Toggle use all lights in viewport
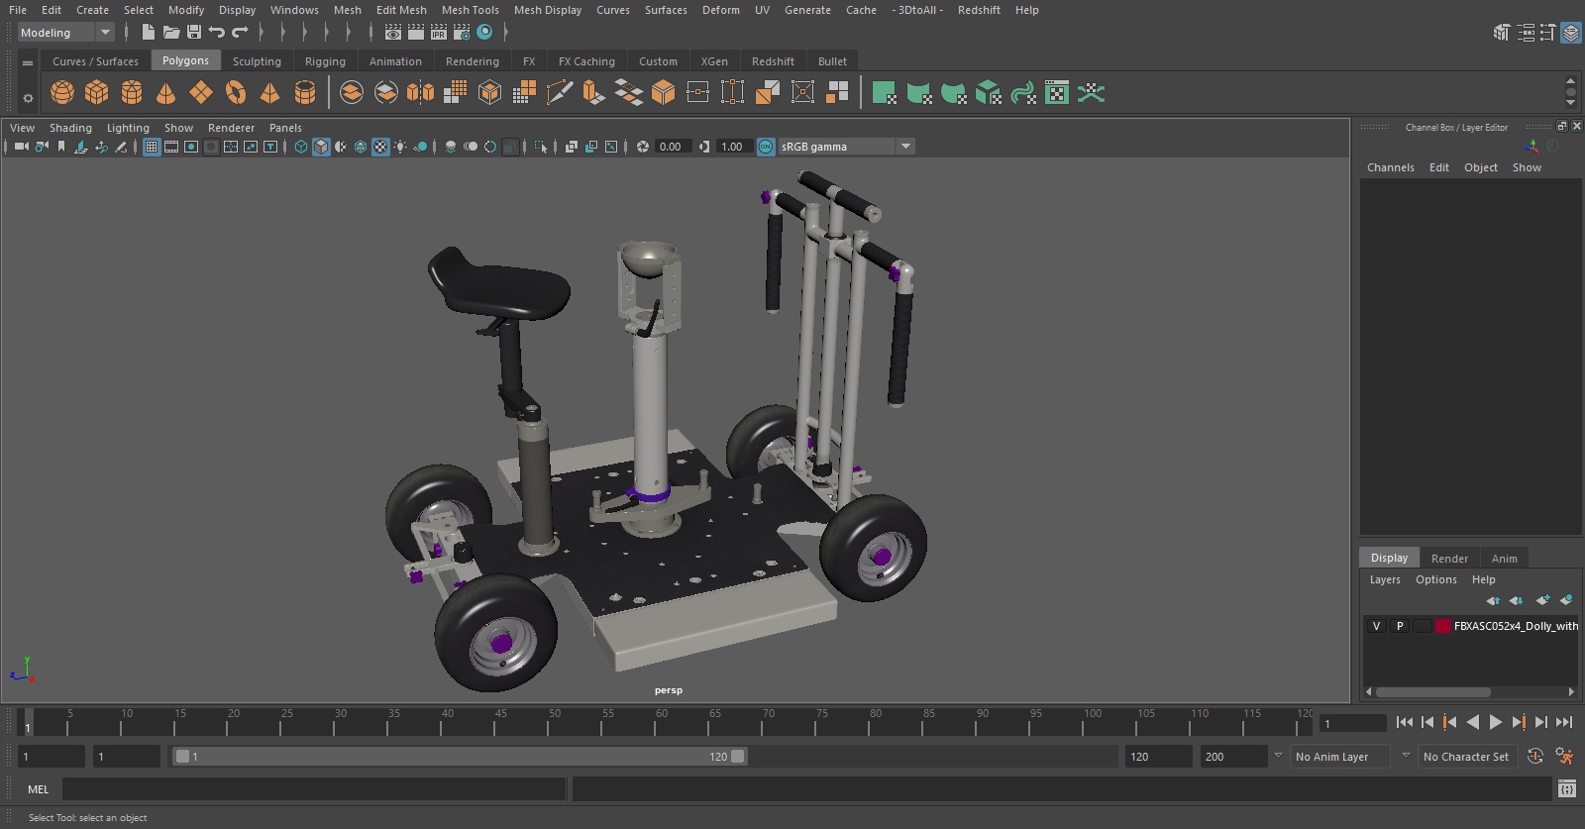Image resolution: width=1585 pixels, height=829 pixels. click(400, 147)
